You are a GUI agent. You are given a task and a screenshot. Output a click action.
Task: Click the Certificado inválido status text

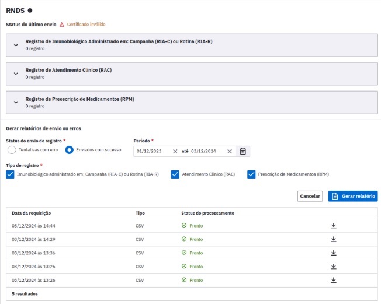click(x=86, y=25)
